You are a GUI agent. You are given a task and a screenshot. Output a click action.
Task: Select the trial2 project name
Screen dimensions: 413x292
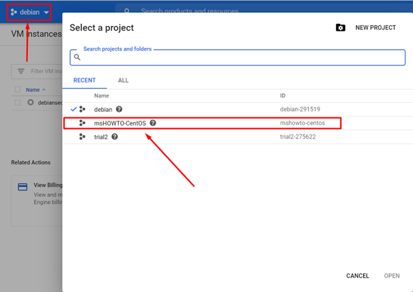101,137
